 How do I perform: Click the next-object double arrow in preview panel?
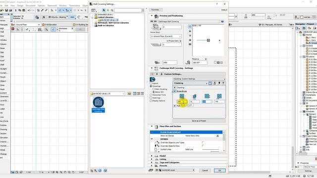[x=155, y=21]
